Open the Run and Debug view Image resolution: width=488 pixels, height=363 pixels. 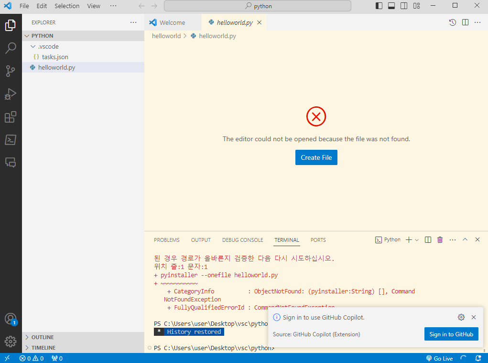tap(11, 94)
